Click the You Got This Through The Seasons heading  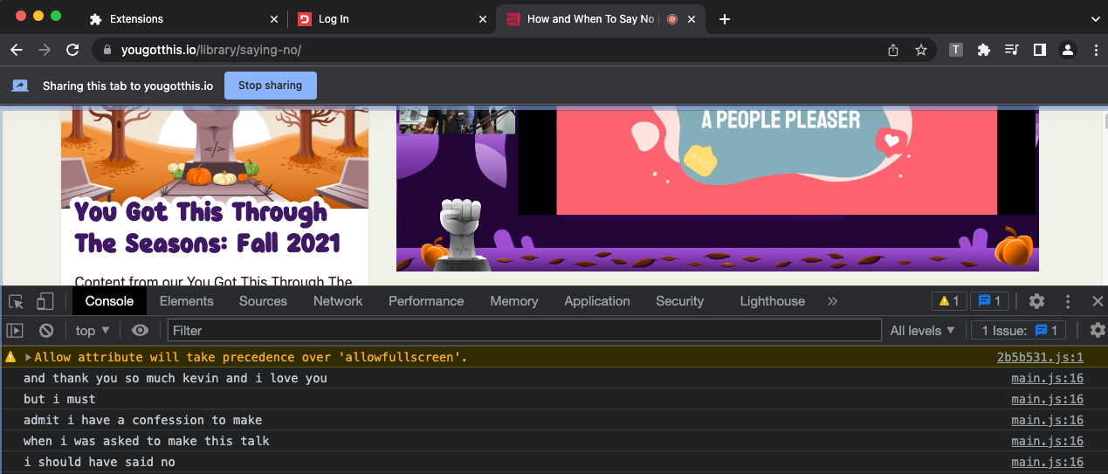pos(208,227)
